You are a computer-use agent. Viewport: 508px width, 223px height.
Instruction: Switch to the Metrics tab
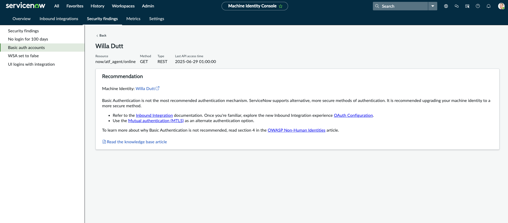point(133,19)
